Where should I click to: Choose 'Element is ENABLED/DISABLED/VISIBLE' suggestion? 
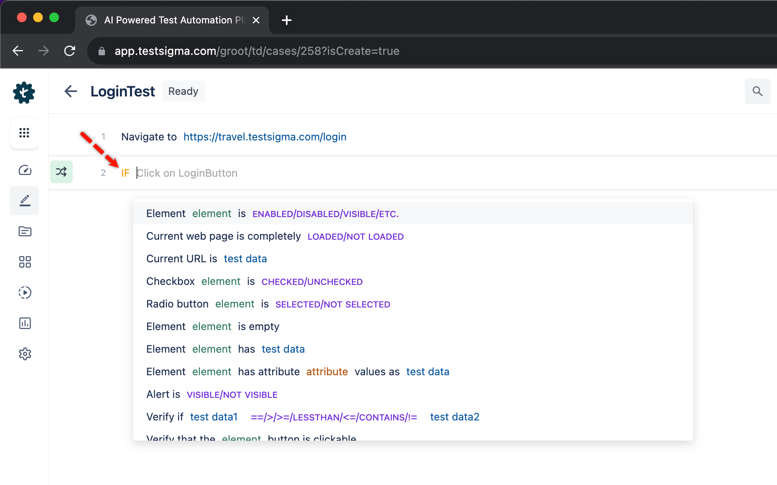click(x=413, y=213)
